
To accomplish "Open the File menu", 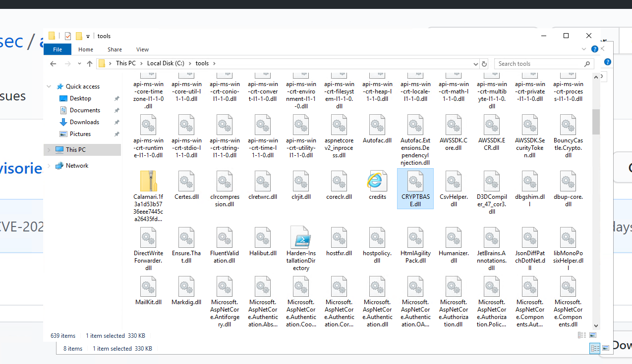I will pyautogui.click(x=57, y=49).
